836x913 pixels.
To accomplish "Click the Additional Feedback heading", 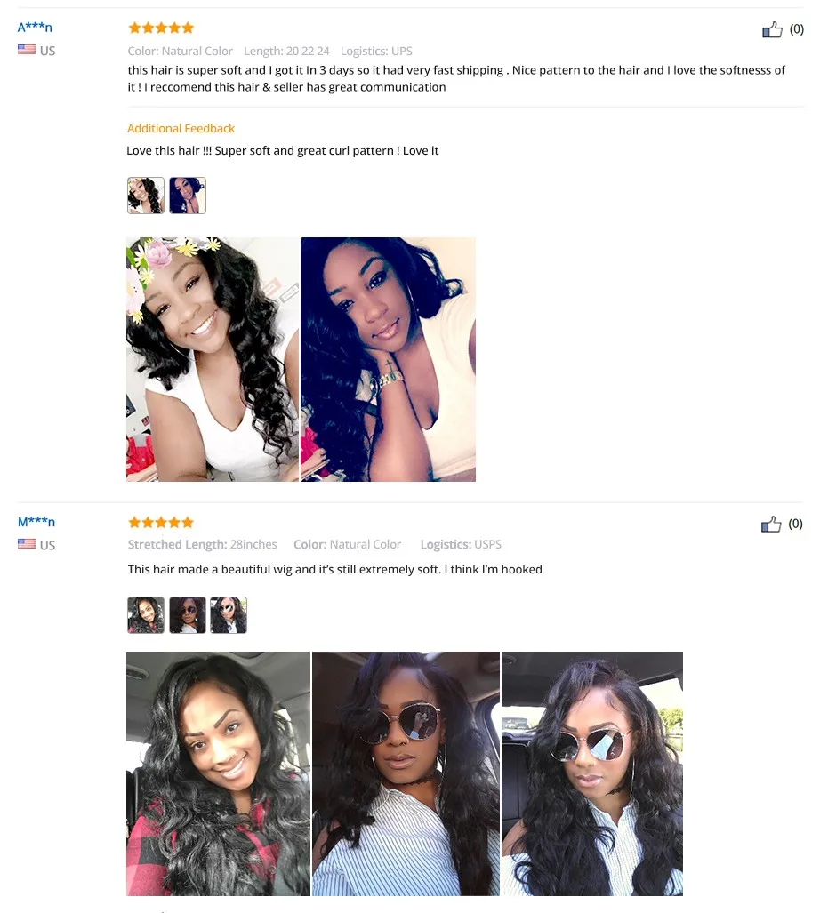I will pos(181,128).
